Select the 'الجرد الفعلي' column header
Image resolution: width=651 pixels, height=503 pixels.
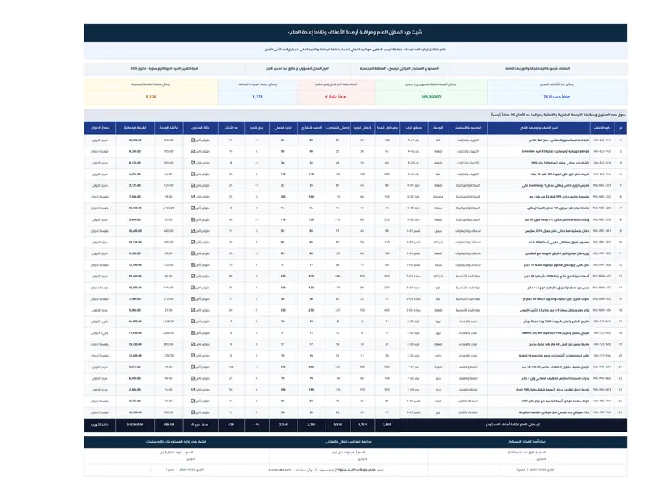[x=283, y=128]
